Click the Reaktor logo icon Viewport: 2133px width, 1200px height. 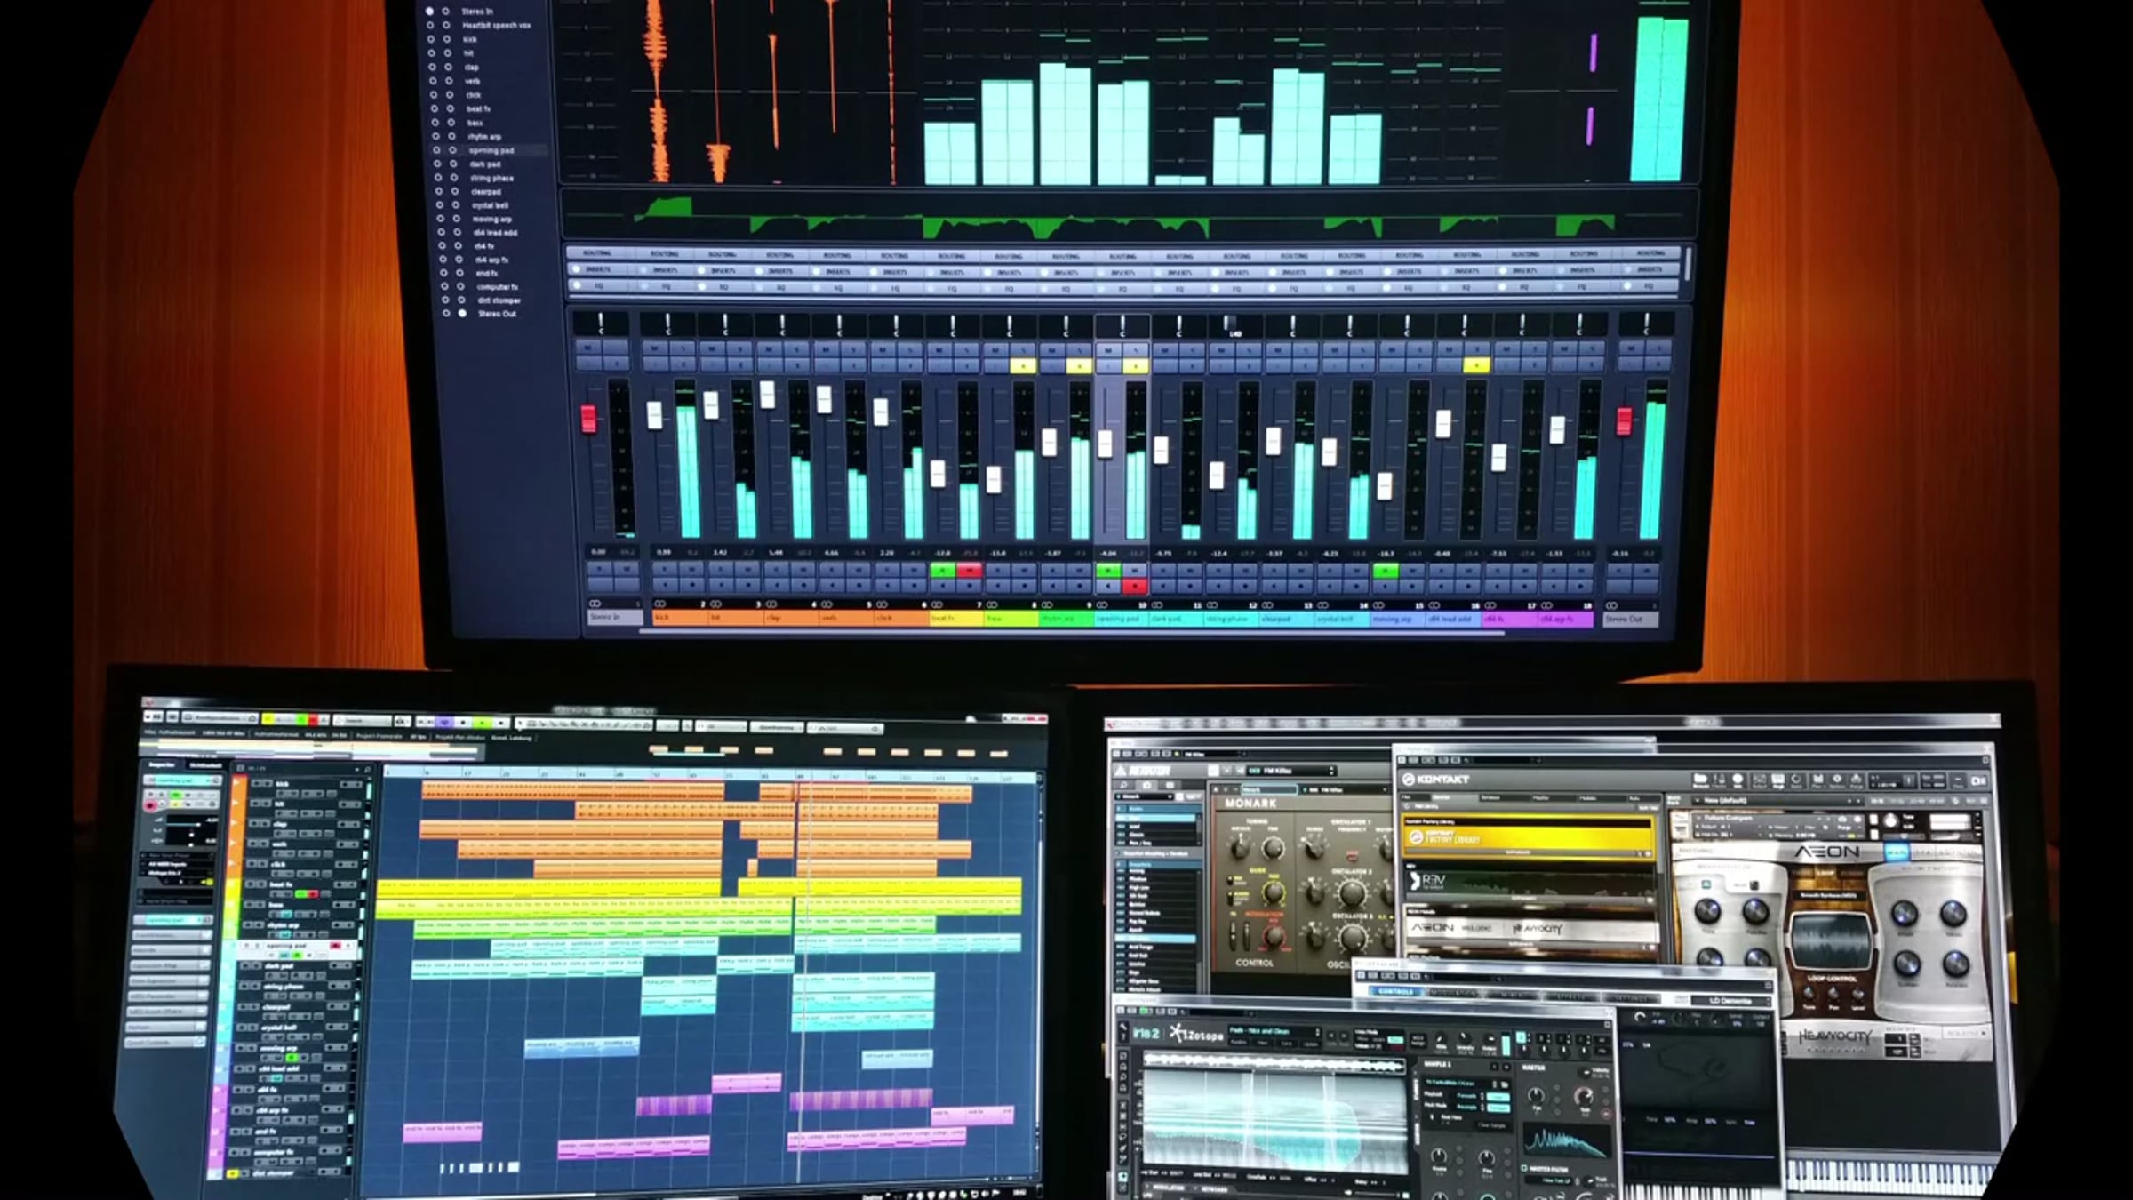tap(1122, 771)
